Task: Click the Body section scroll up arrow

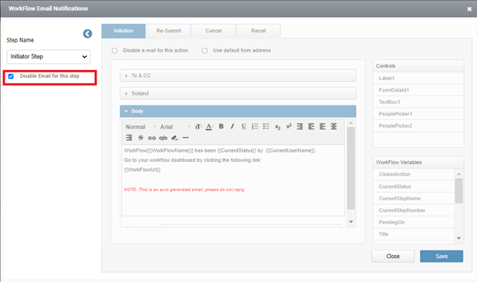Action: pos(350,123)
